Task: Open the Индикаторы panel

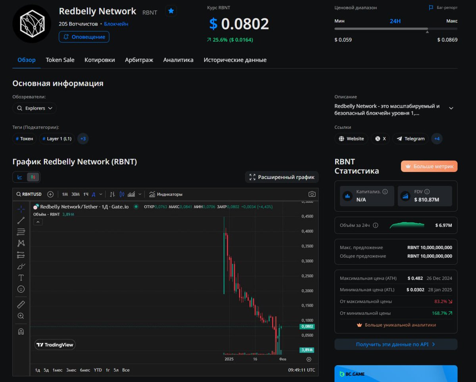Action: pyautogui.click(x=167, y=194)
